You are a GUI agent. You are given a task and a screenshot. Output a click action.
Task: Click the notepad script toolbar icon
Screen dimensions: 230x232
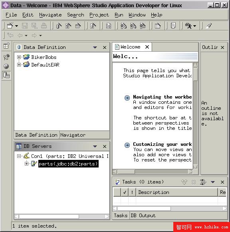[x=173, y=26]
